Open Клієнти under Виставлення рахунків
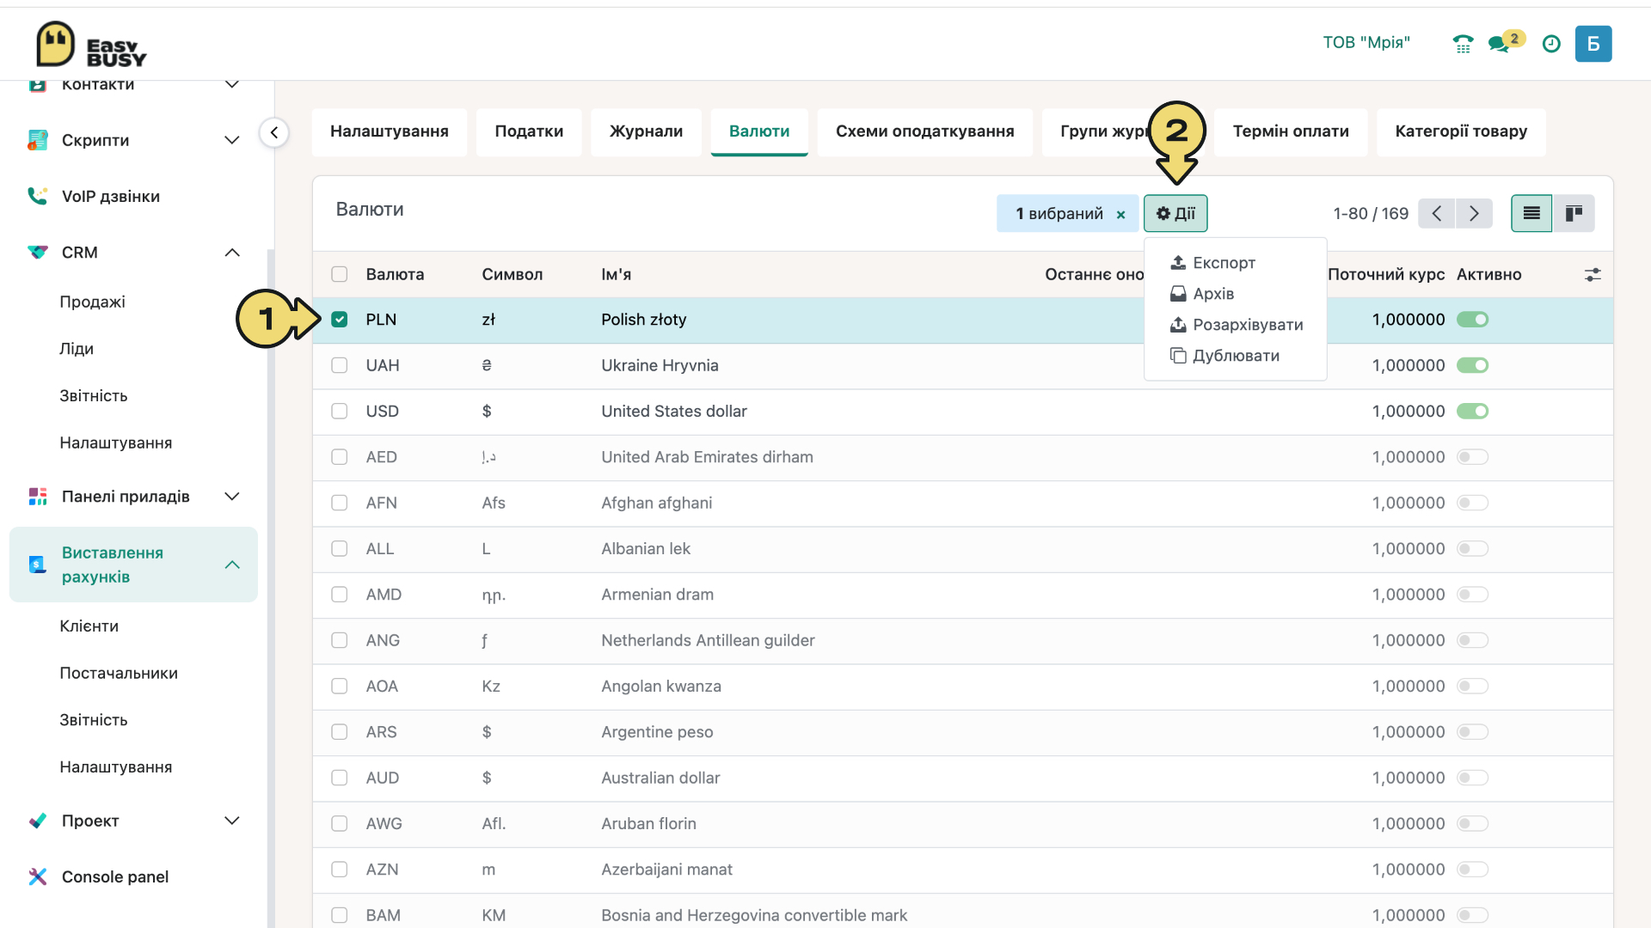This screenshot has width=1651, height=928. pos(89,626)
